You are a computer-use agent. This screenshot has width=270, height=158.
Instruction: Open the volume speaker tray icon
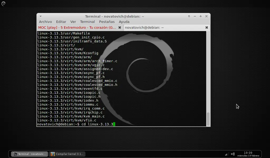coord(233,154)
